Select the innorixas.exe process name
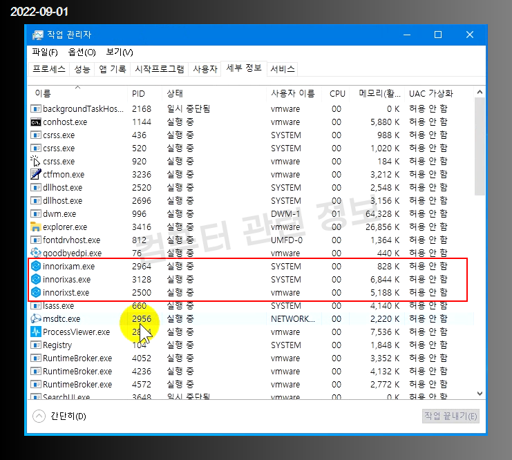 click(66, 280)
